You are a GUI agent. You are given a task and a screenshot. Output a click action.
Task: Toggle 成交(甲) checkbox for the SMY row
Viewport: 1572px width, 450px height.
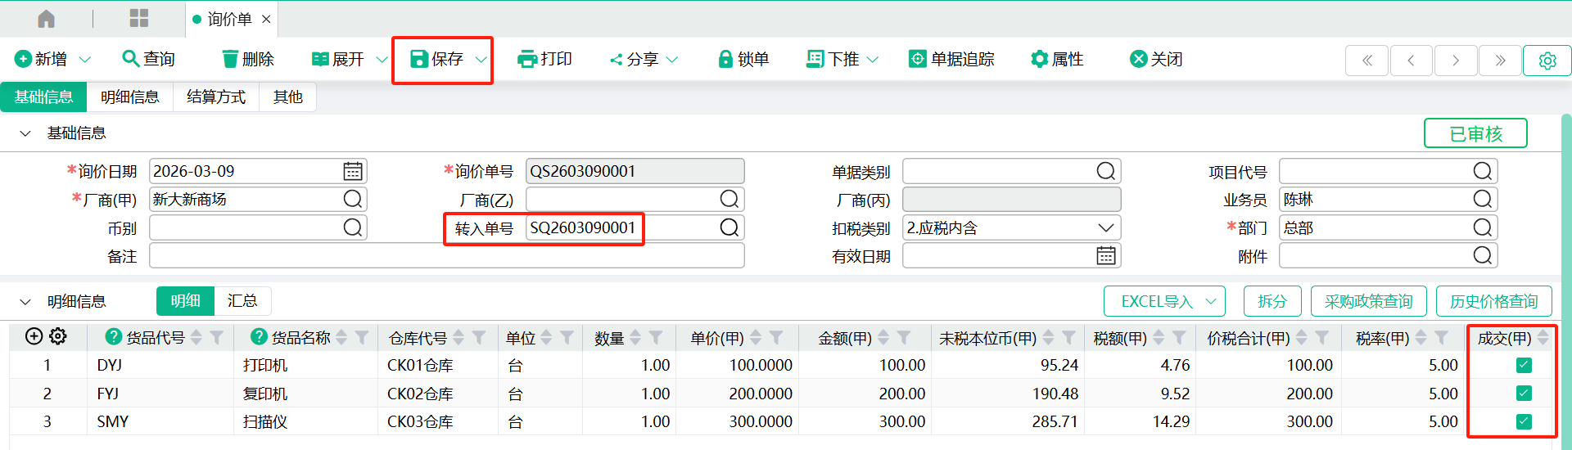(1523, 421)
